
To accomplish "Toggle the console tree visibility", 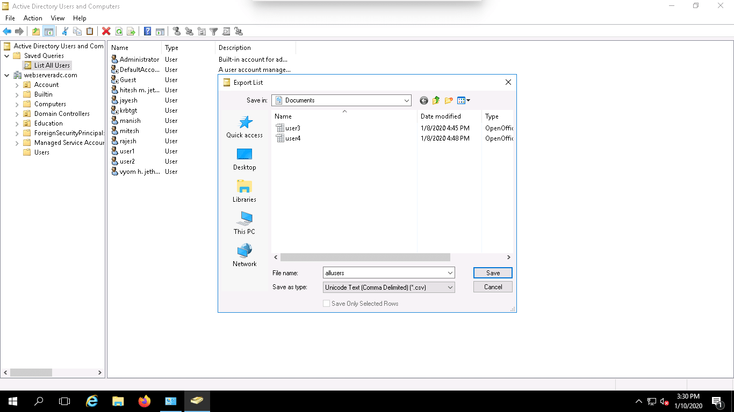I will point(48,31).
